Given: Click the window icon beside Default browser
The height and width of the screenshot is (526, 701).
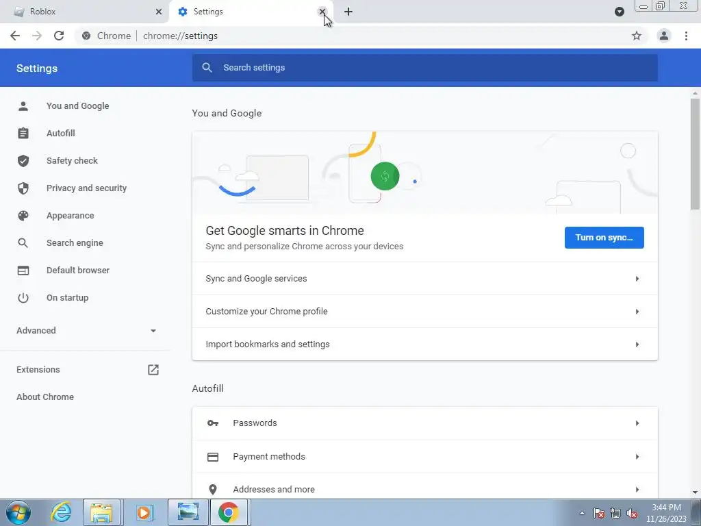Looking at the screenshot, I should tap(23, 270).
